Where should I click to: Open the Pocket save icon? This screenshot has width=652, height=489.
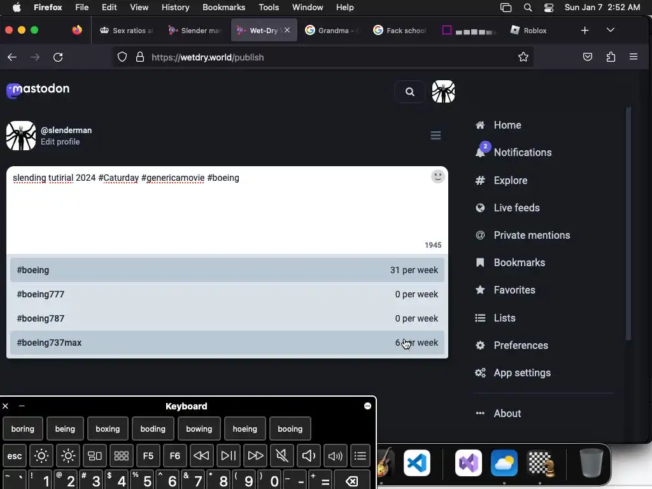pos(587,57)
